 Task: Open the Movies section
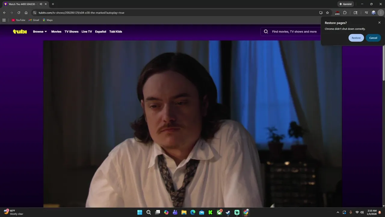pos(56,32)
